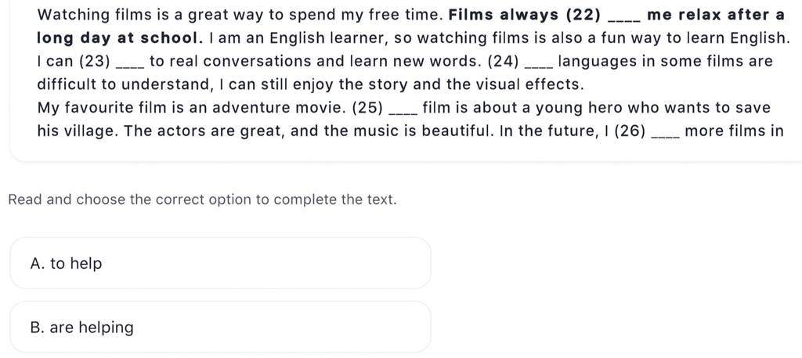
Task: Click the bold number label "(22)"
Action: [583, 16]
